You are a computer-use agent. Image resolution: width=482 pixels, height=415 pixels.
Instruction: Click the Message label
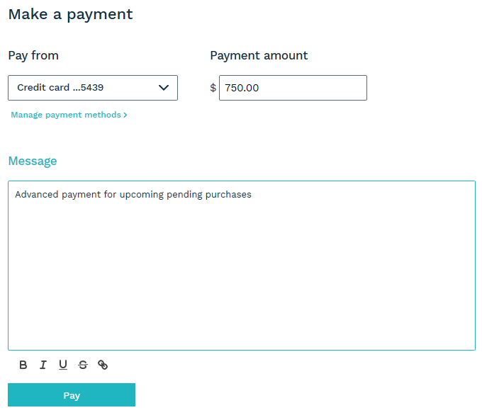[x=33, y=161]
